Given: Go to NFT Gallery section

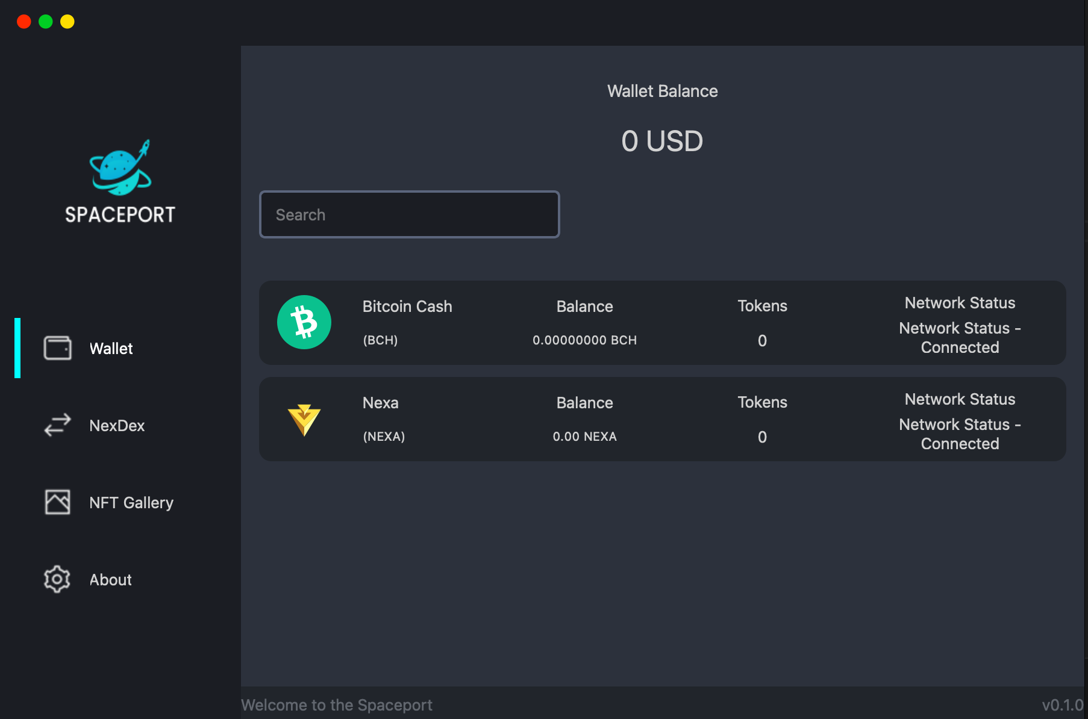Looking at the screenshot, I should (x=131, y=503).
